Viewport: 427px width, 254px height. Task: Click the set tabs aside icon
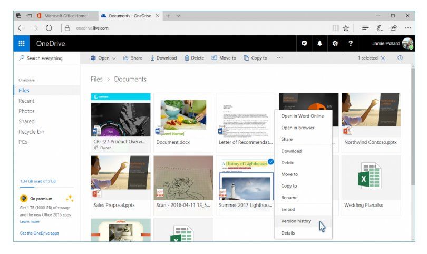pyautogui.click(x=29, y=16)
